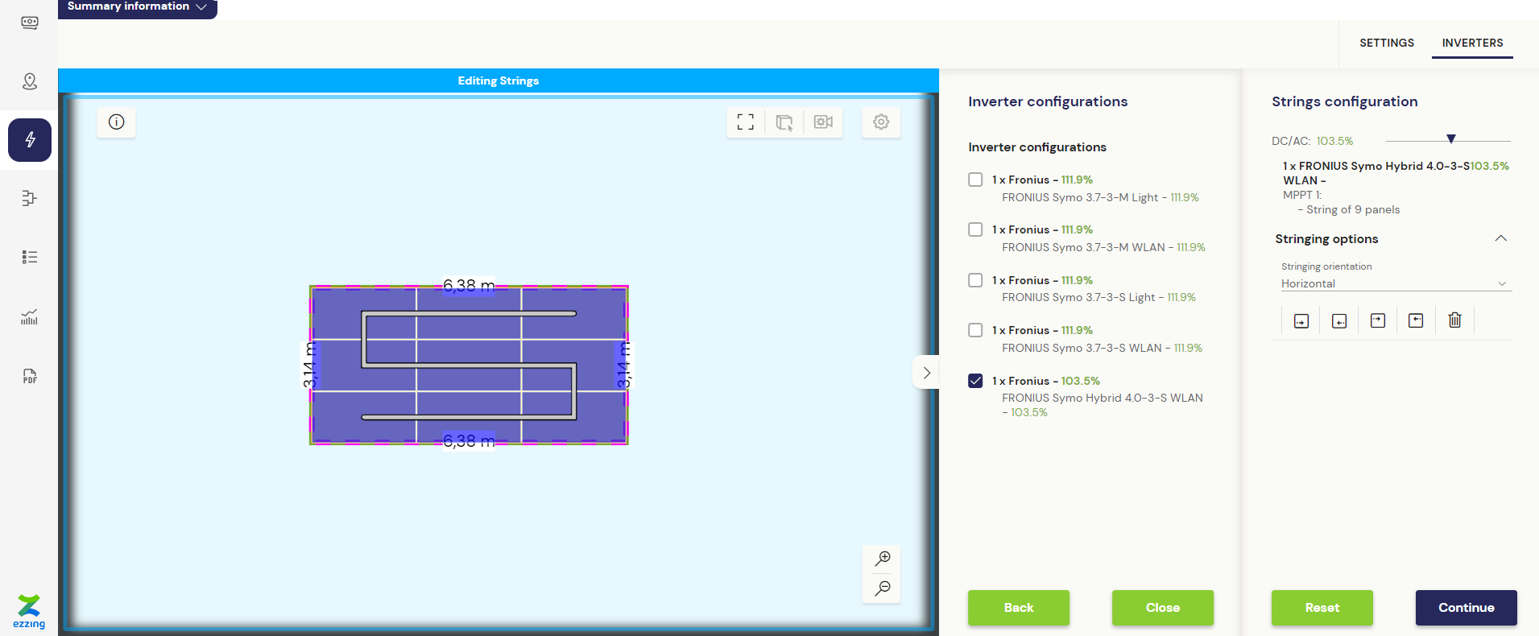Image resolution: width=1539 pixels, height=636 pixels.
Task: Zoom in on the canvas
Action: (883, 558)
